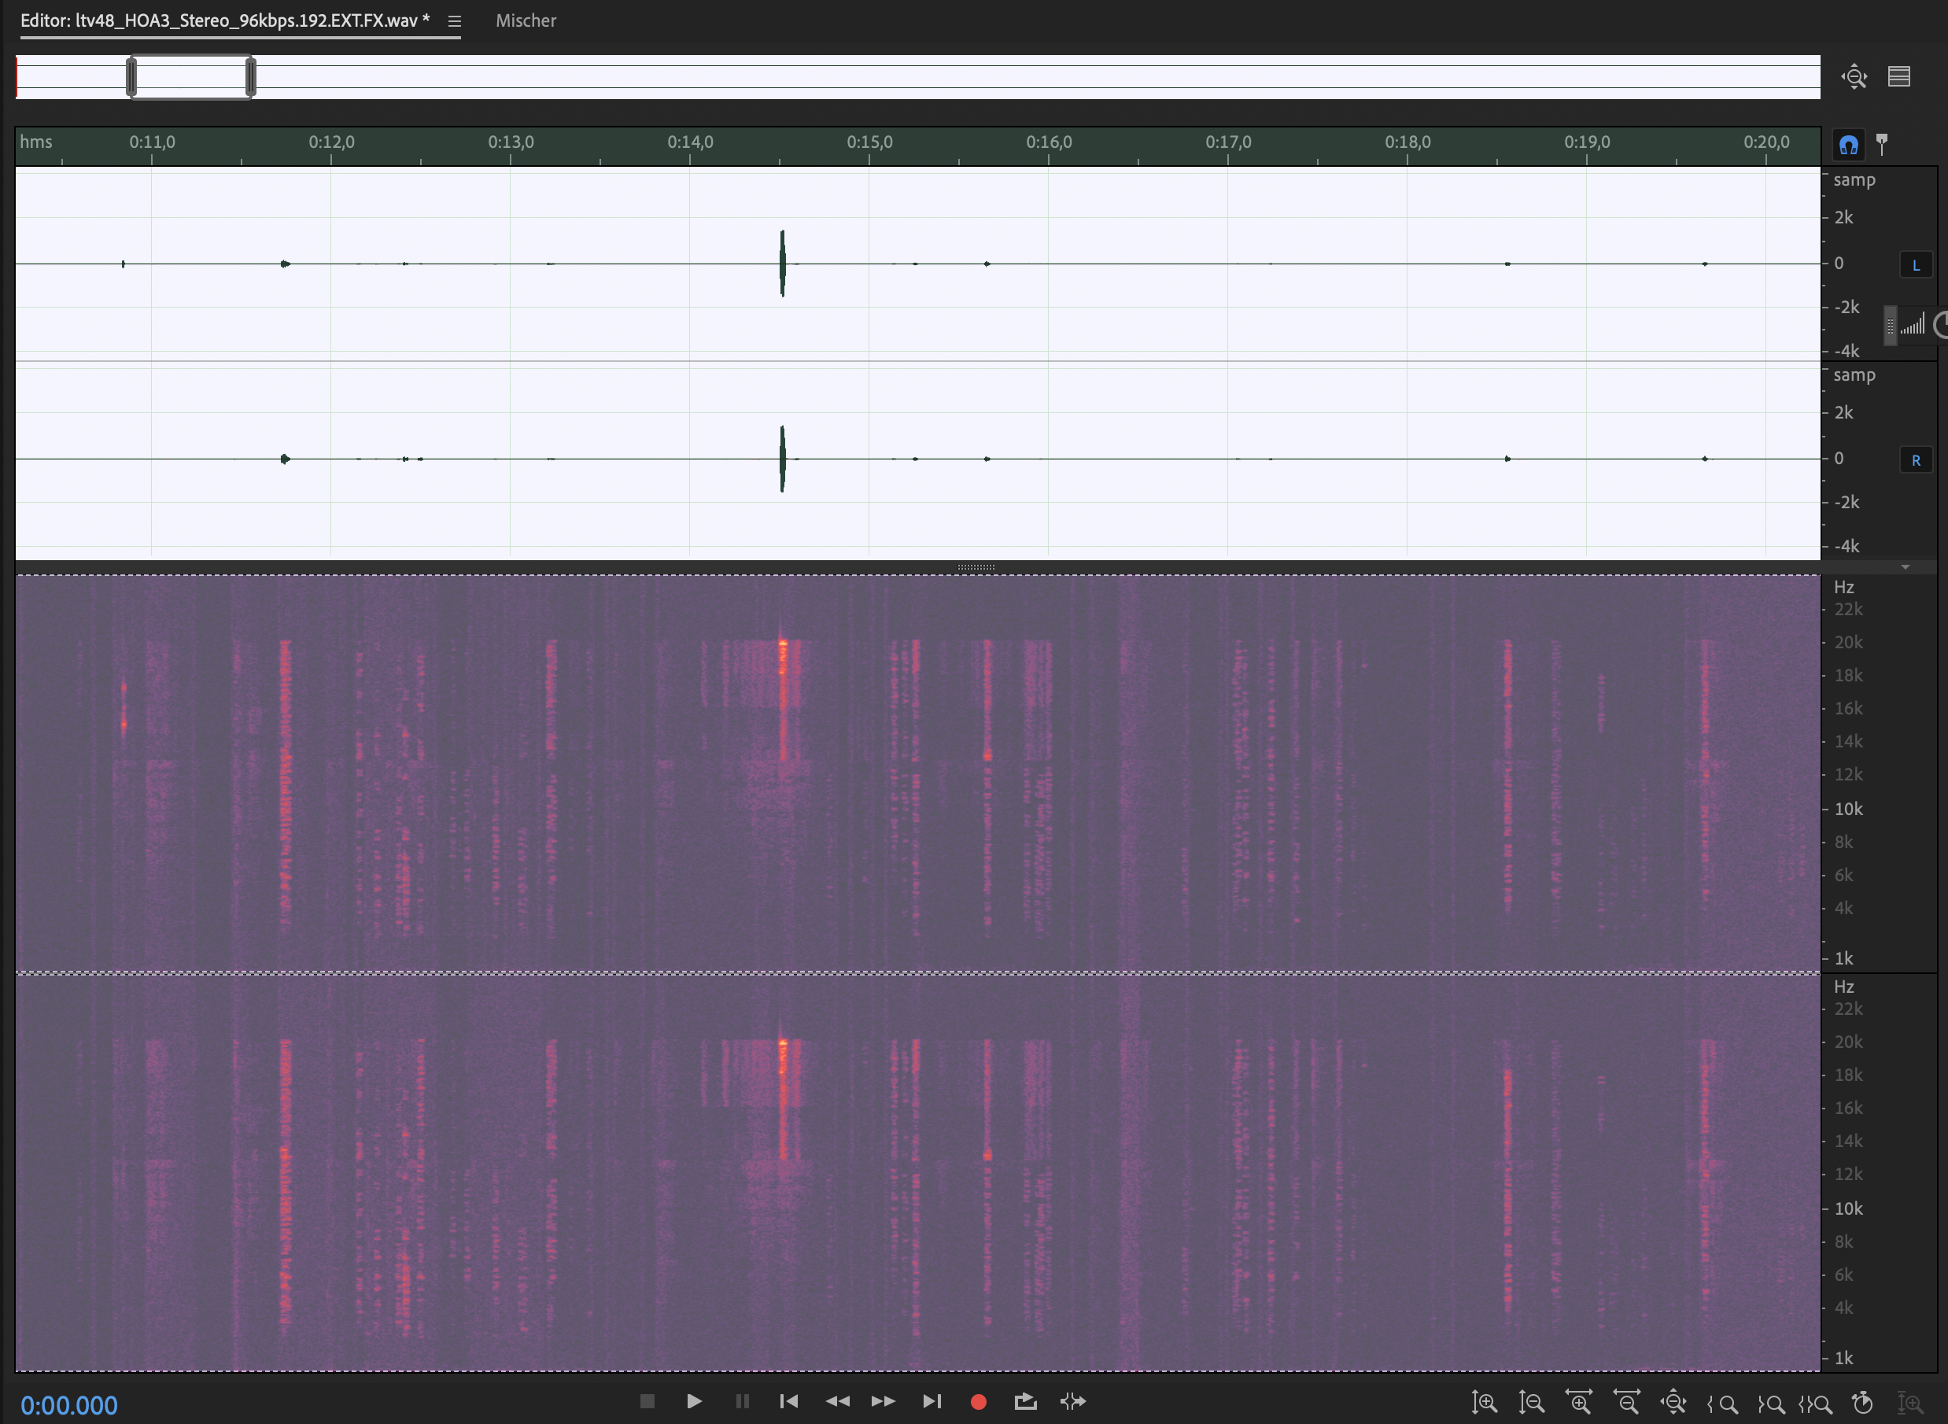Switch to the Mischer tab
The height and width of the screenshot is (1424, 1948).
point(526,20)
